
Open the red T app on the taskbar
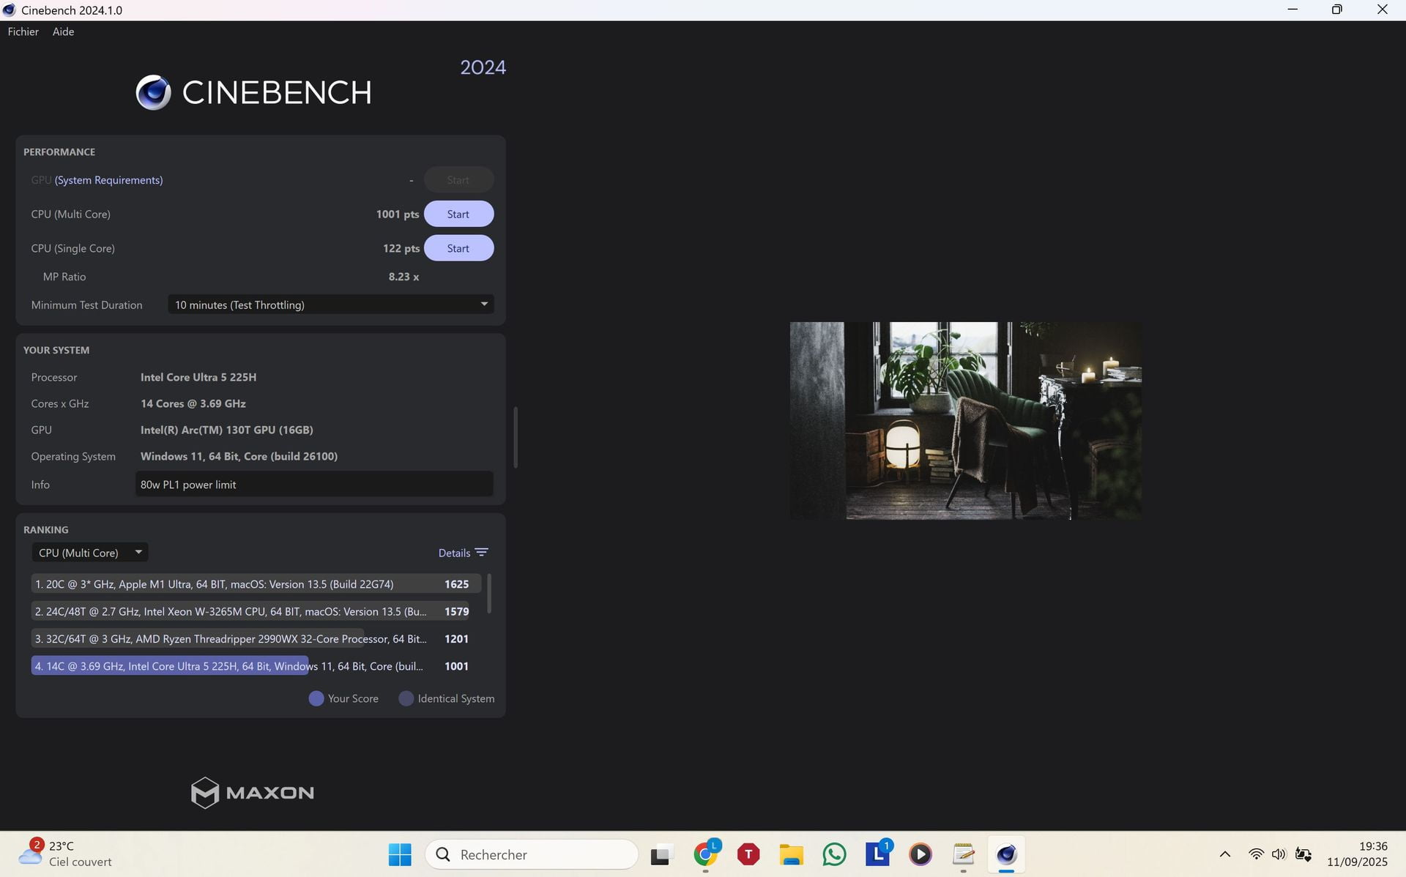(748, 854)
